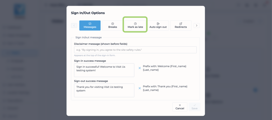Switch to the Breaks tab
Viewport: 272px width, 120px height.
113,25
